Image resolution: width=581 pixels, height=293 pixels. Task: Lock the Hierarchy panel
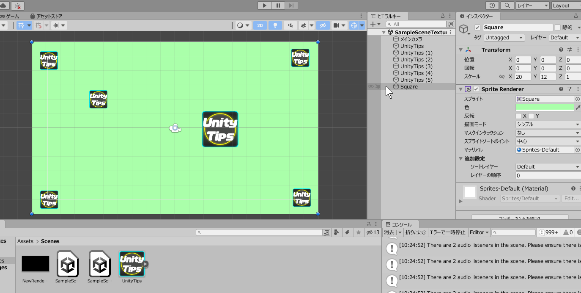coord(443,16)
